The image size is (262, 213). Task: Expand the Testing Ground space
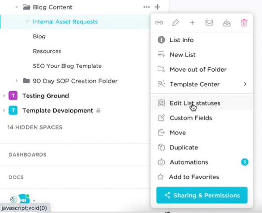4,96
